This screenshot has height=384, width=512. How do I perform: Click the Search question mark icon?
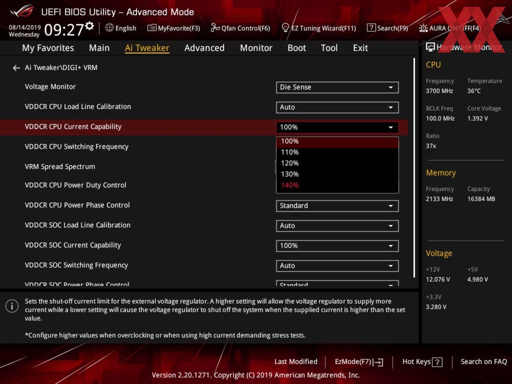coord(371,27)
